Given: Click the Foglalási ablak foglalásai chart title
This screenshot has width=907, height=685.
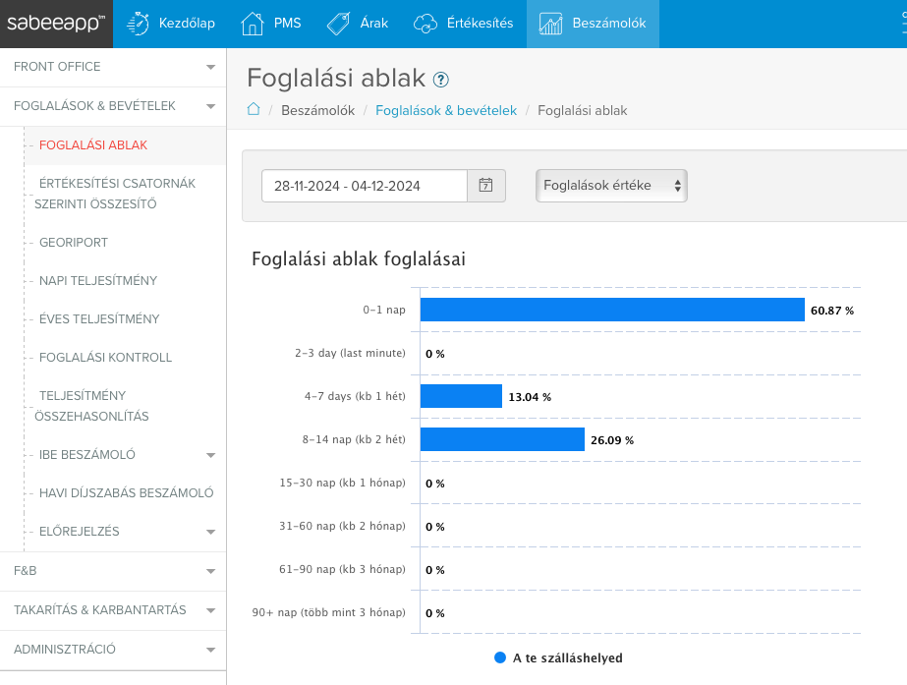Looking at the screenshot, I should (359, 258).
